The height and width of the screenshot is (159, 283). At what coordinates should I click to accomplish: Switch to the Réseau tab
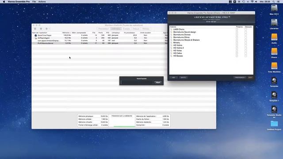(146, 29)
